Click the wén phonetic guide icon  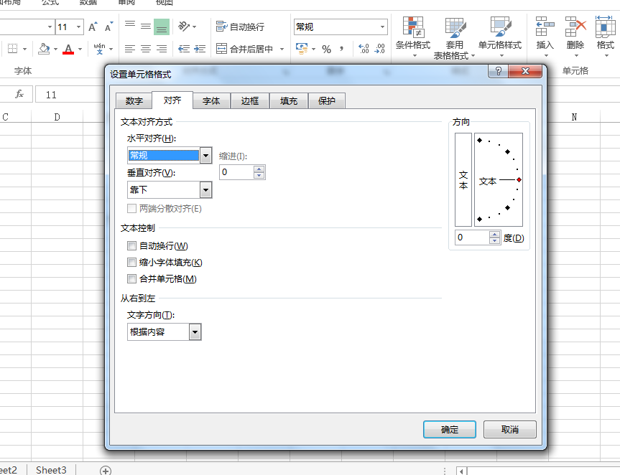99,49
